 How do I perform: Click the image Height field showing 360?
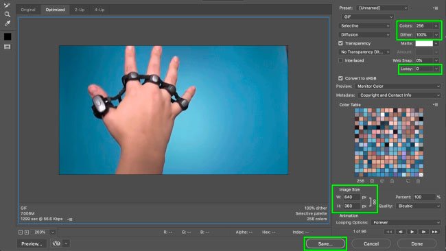pyautogui.click(x=351, y=206)
